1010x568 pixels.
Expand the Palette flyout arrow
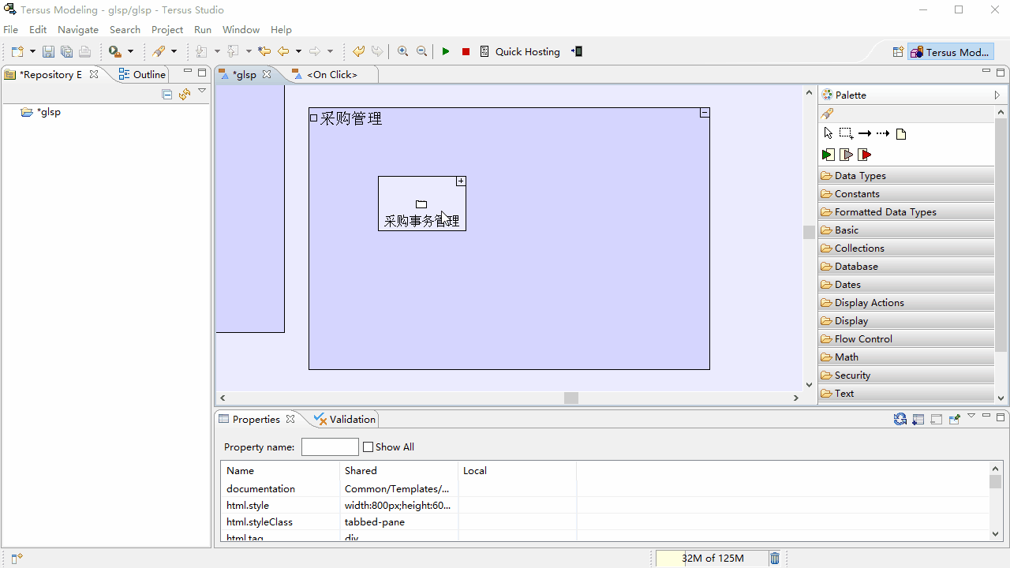click(x=997, y=95)
